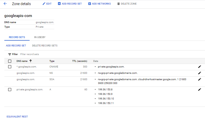This screenshot has width=205, height=120.
Task: Click Add Record Set in top toolbar
Action: tap(70, 4)
